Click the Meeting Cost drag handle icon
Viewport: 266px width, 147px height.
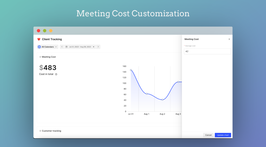40,57
